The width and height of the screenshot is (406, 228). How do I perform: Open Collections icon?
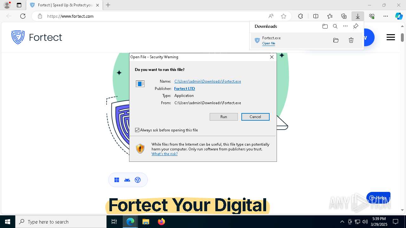(x=344, y=16)
